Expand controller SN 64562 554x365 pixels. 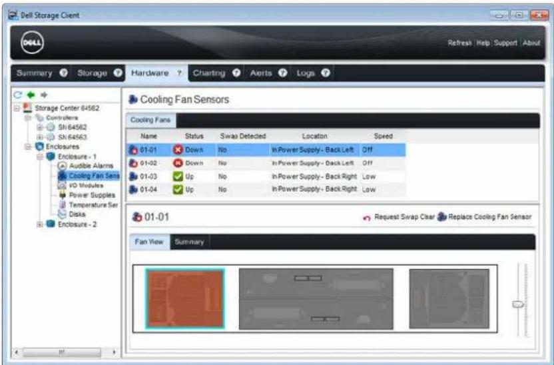click(39, 127)
